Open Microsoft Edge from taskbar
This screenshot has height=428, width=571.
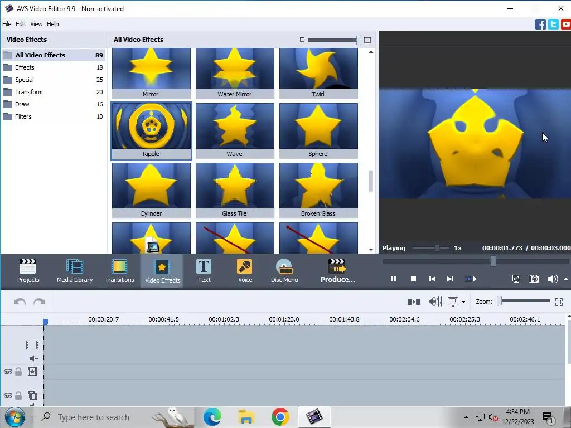212,417
